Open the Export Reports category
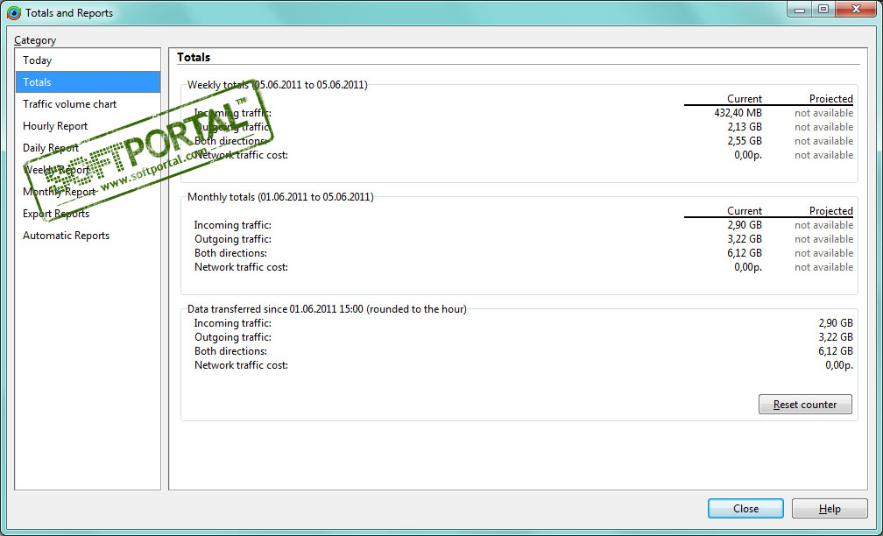883x536 pixels. [88, 214]
